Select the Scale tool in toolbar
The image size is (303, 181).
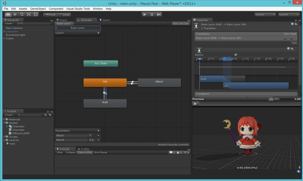(29, 14)
